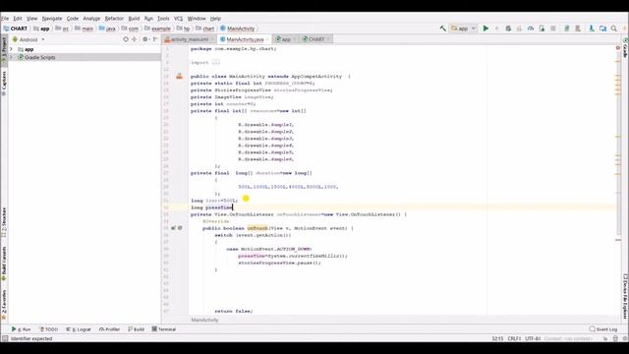The image size is (629, 354).
Task: Click the Debug app bug icon
Action: tap(508, 29)
